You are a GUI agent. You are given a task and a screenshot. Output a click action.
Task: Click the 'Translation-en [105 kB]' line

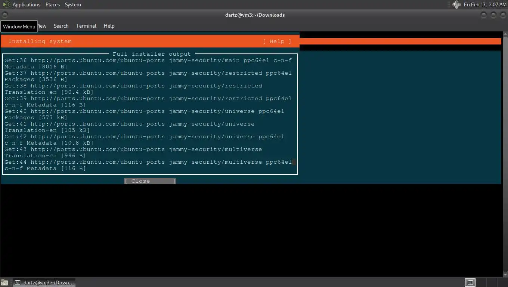point(47,130)
